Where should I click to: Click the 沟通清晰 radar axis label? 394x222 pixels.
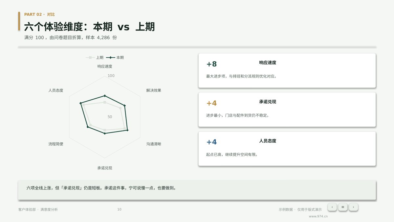(154, 144)
